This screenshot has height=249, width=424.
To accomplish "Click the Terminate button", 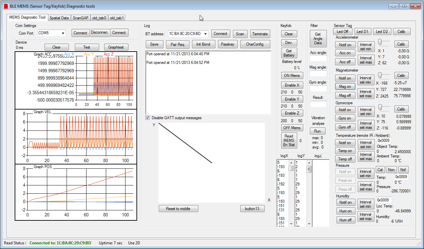I will click(260, 34).
